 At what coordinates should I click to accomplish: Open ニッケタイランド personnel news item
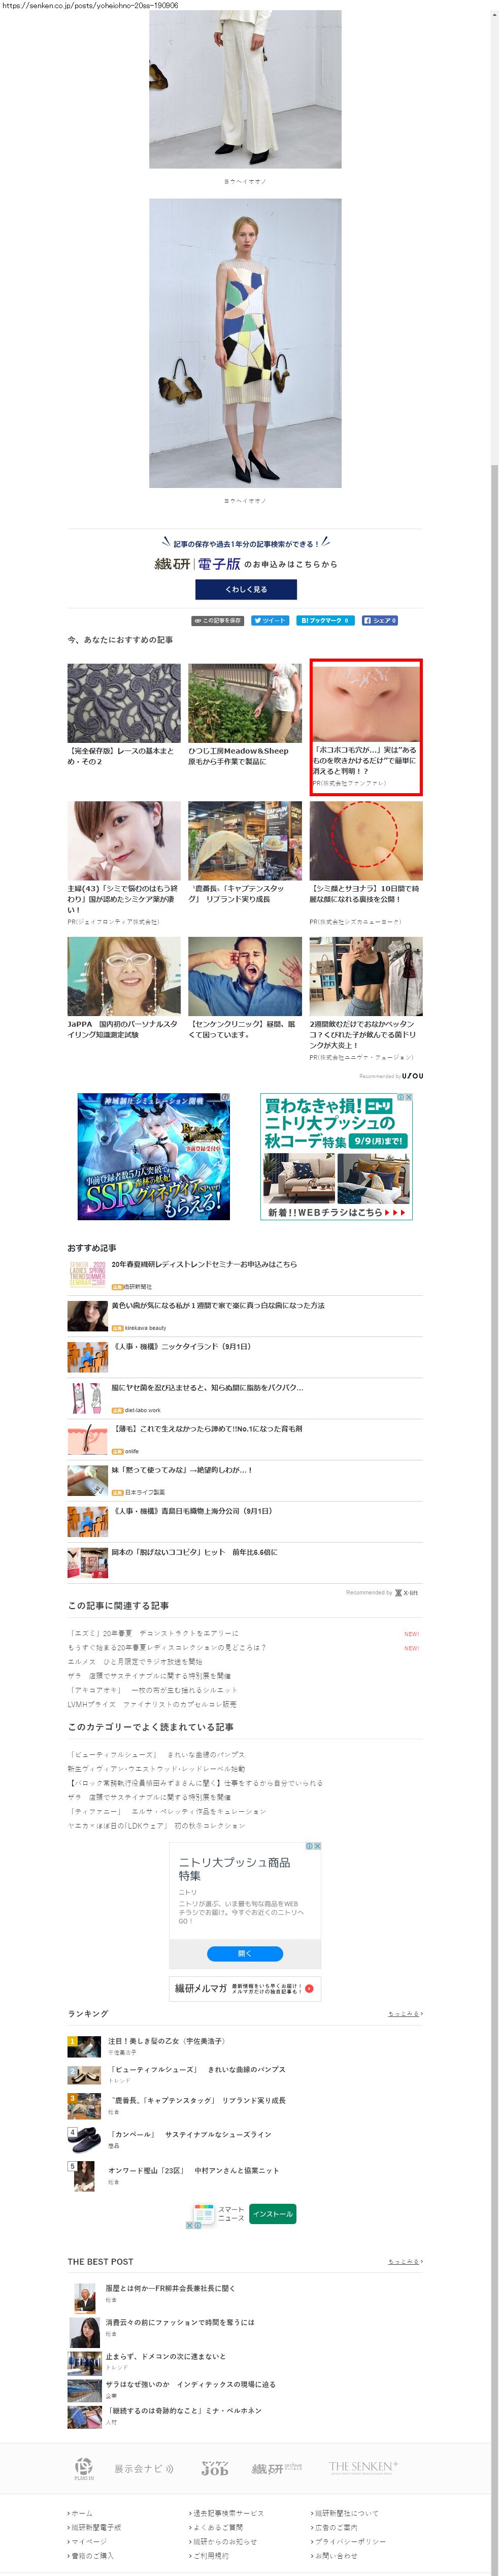(181, 1346)
